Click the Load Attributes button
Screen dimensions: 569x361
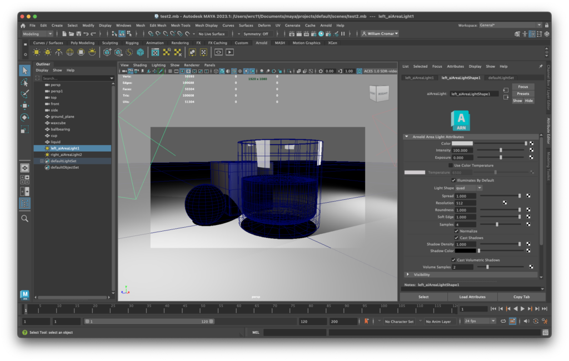[x=472, y=297]
